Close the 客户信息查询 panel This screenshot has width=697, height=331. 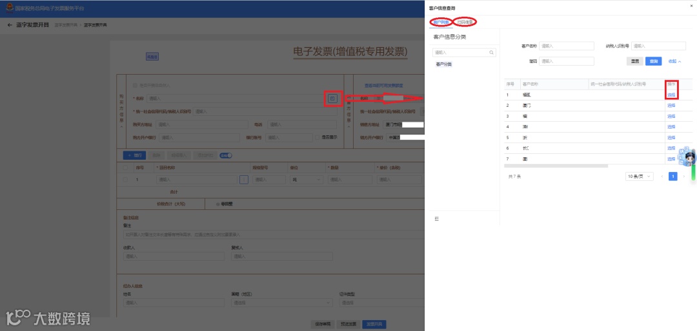691,6
